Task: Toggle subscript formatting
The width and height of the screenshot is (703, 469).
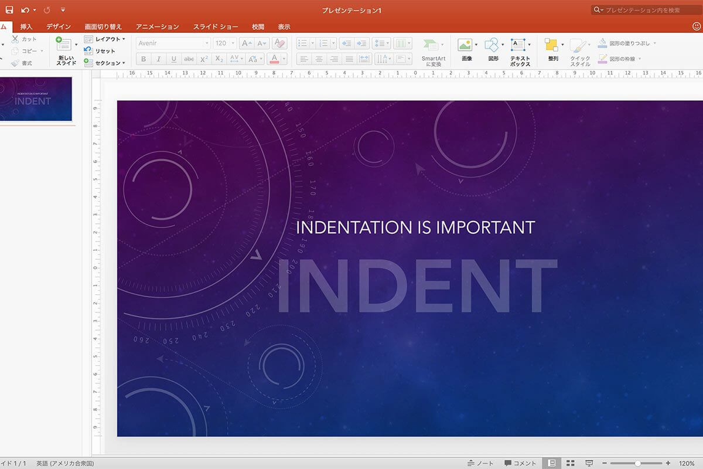Action: coord(219,59)
